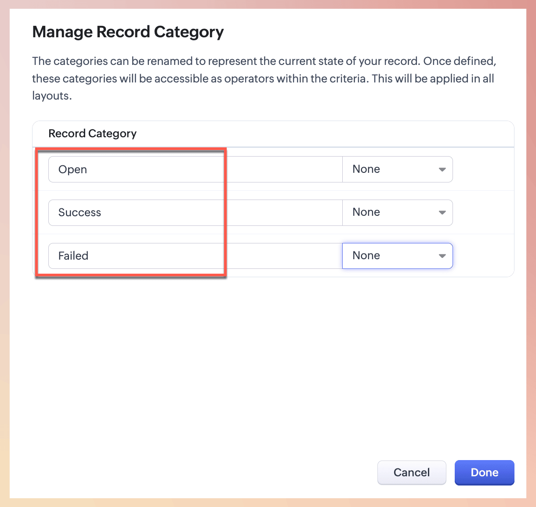The width and height of the screenshot is (536, 507).
Task: Select the None label in the Success row
Action: click(366, 212)
